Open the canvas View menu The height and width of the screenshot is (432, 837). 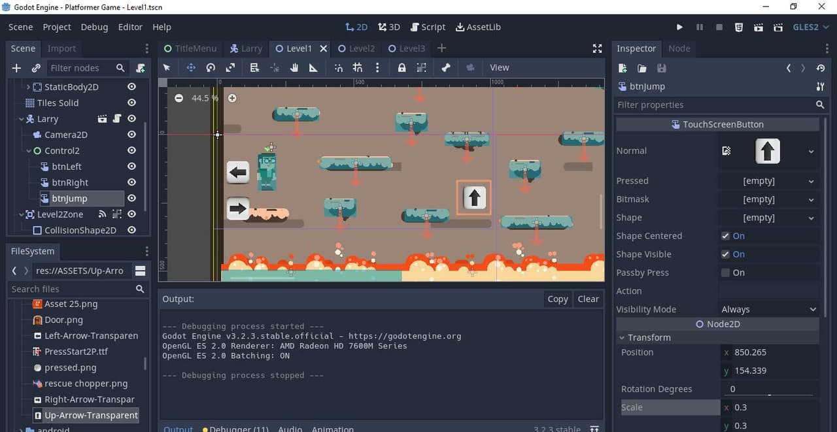pos(500,67)
